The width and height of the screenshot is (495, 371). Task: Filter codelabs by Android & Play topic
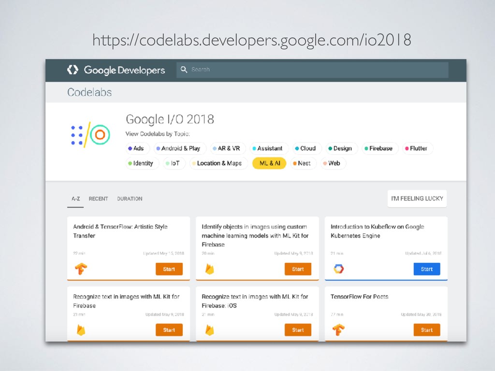pos(179,148)
